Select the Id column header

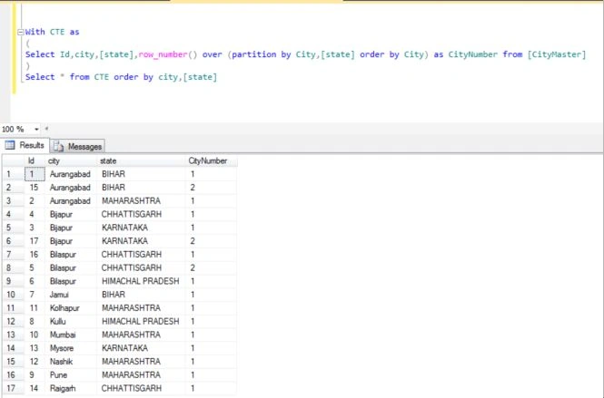[35, 161]
